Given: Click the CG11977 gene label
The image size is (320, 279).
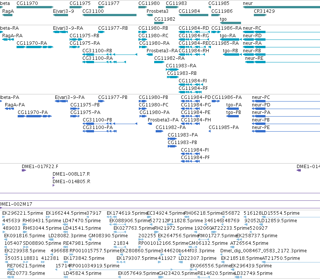Looking at the screenshot, I should 109,3.
